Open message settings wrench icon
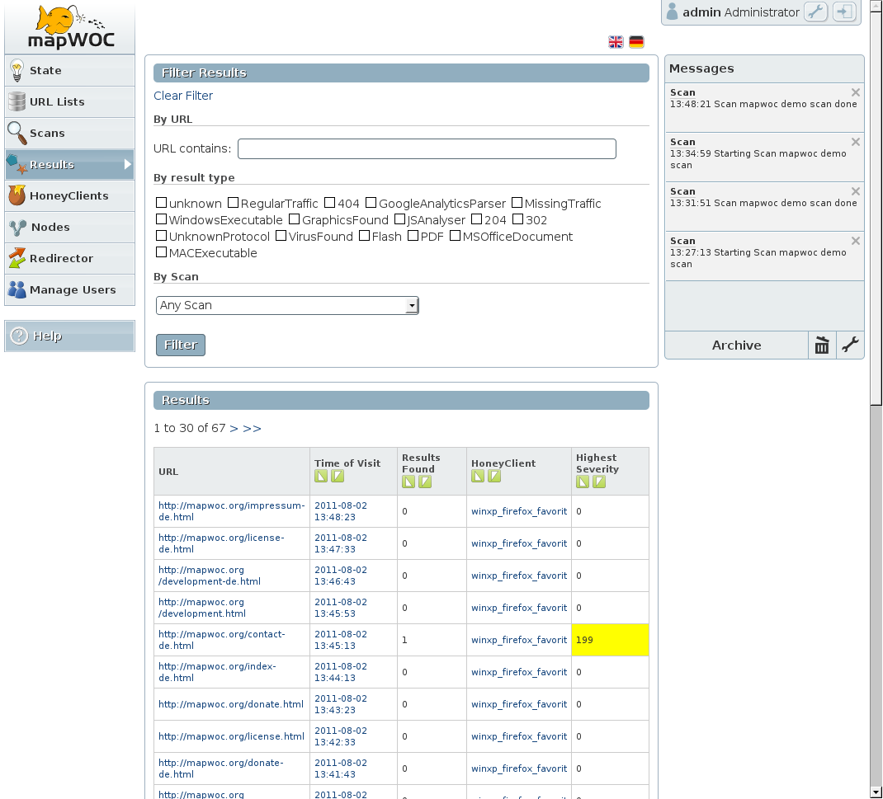Viewport: 883px width, 799px height. tap(850, 345)
